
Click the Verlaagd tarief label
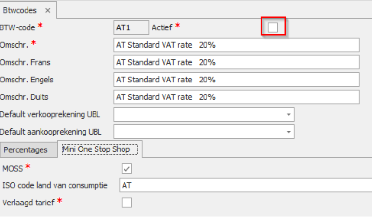tap(28, 203)
